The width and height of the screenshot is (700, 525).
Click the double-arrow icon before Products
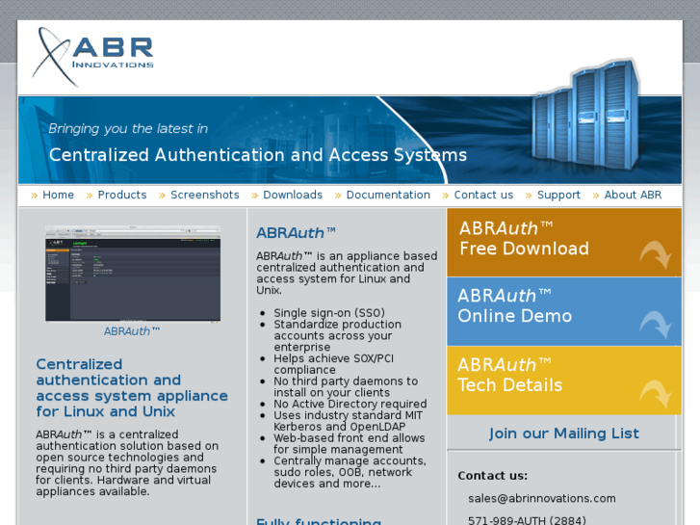90,196
